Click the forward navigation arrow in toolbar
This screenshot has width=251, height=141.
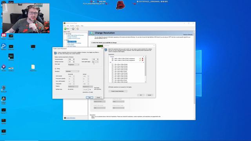coord(73,29)
